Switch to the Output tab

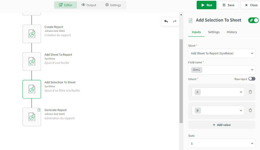[89, 5]
